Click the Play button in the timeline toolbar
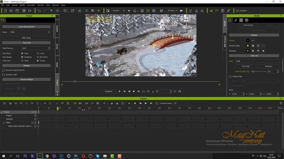 pos(129,103)
